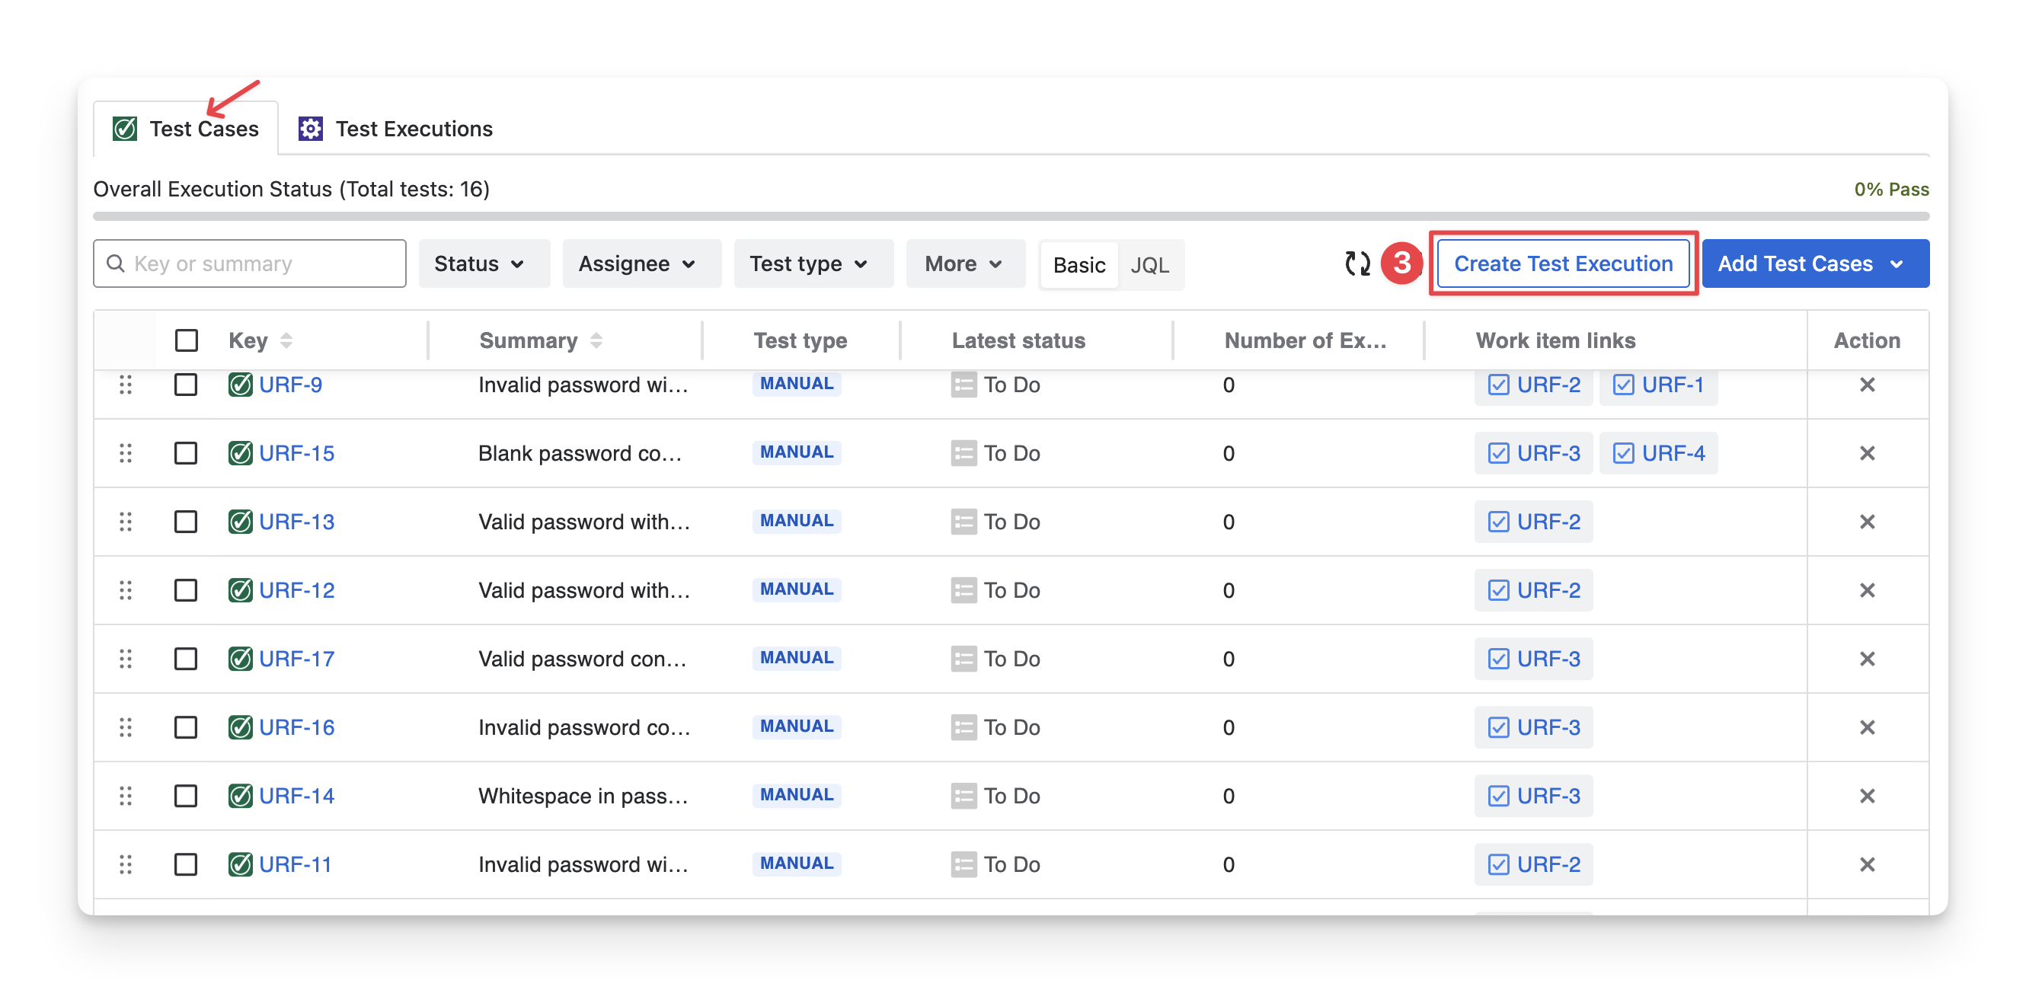Click the refresh icon beside Create Test Execution
Image resolution: width=2026 pixels, height=993 pixels.
tap(1357, 263)
